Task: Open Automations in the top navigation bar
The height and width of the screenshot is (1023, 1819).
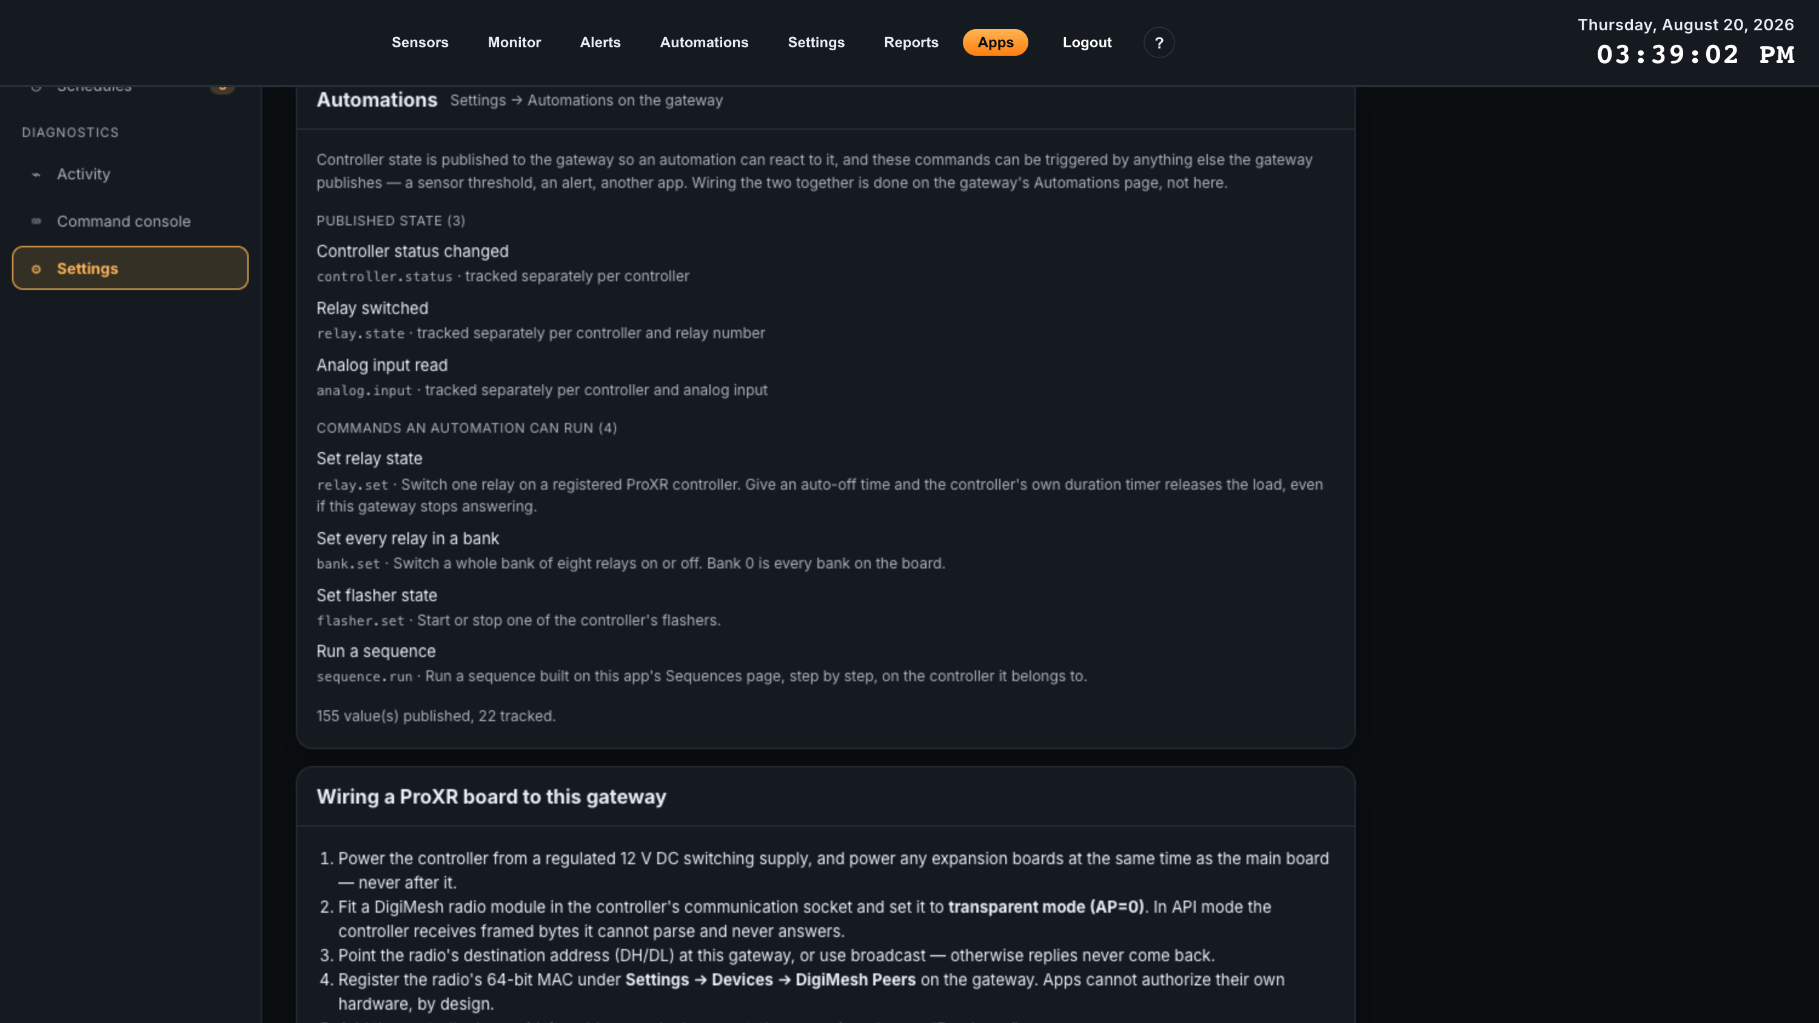Action: pos(704,42)
